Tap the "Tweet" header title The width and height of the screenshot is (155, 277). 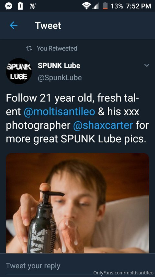click(x=48, y=25)
